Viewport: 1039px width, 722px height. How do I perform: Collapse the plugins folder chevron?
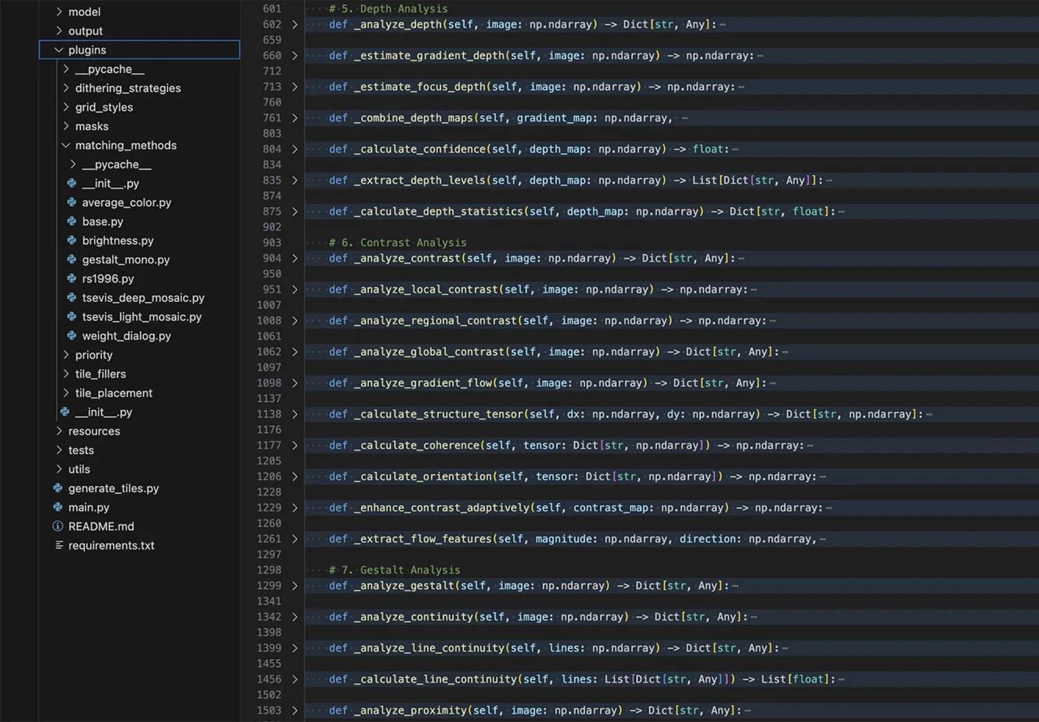point(59,50)
